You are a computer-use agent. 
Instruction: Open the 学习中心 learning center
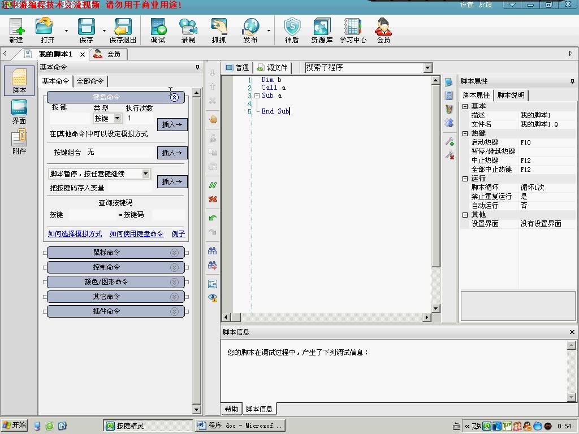pyautogui.click(x=352, y=29)
